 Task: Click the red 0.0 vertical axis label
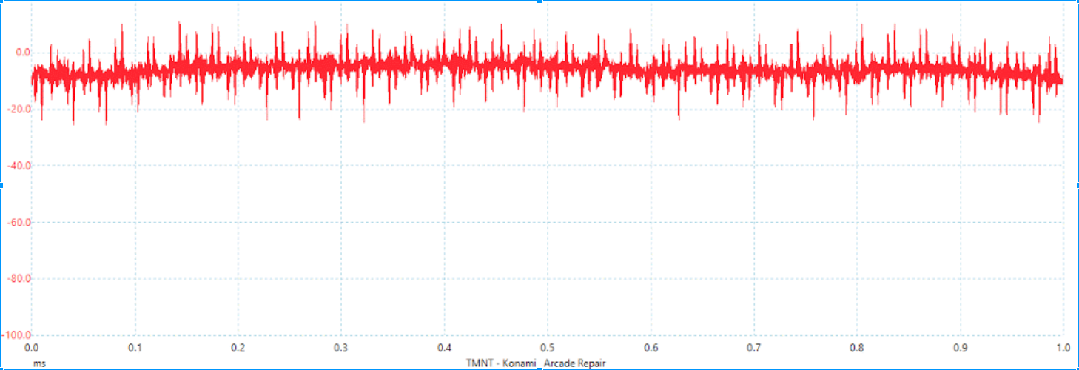click(x=22, y=53)
